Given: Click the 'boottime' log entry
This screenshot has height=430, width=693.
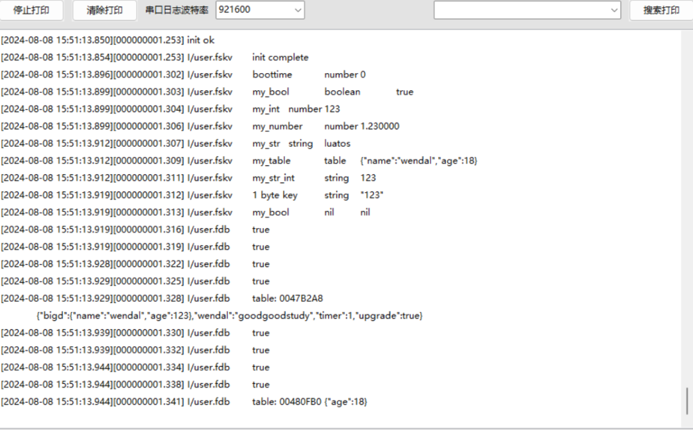Looking at the screenshot, I should point(272,74).
